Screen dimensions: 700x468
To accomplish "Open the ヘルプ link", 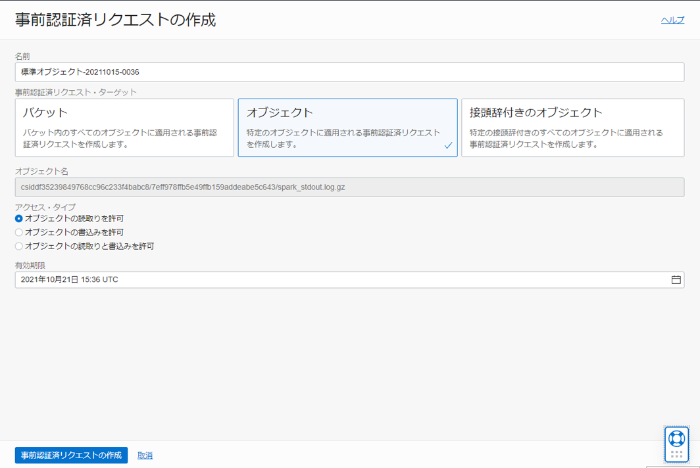I will [x=672, y=20].
